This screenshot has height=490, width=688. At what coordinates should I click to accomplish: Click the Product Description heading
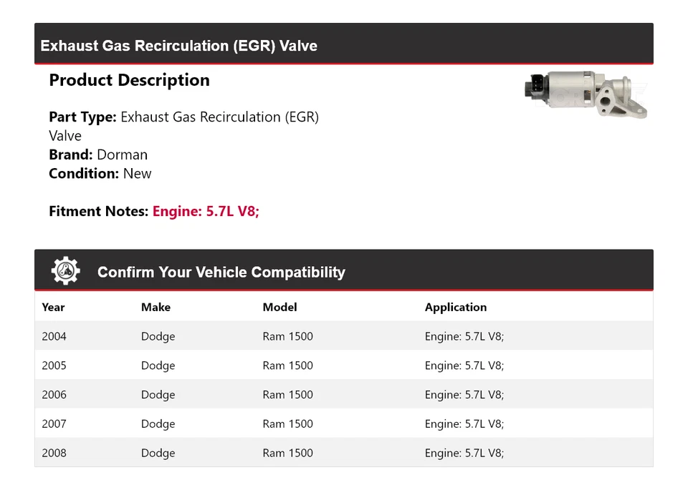(129, 80)
